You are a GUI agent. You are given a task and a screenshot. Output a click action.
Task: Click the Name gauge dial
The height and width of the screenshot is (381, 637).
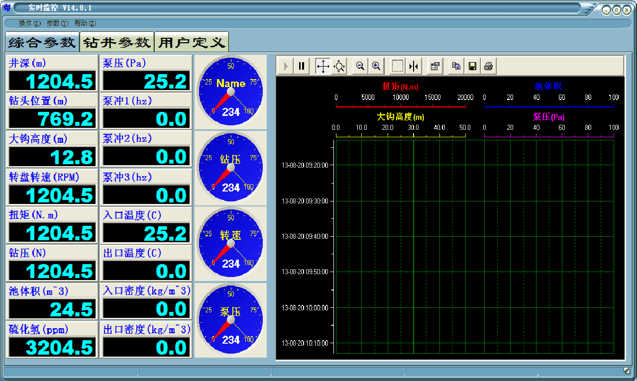[230, 92]
